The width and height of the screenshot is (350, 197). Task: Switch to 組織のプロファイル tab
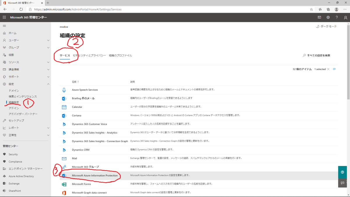(120, 55)
